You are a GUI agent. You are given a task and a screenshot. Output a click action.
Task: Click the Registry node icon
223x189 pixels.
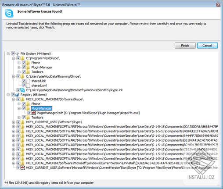click(x=18, y=95)
